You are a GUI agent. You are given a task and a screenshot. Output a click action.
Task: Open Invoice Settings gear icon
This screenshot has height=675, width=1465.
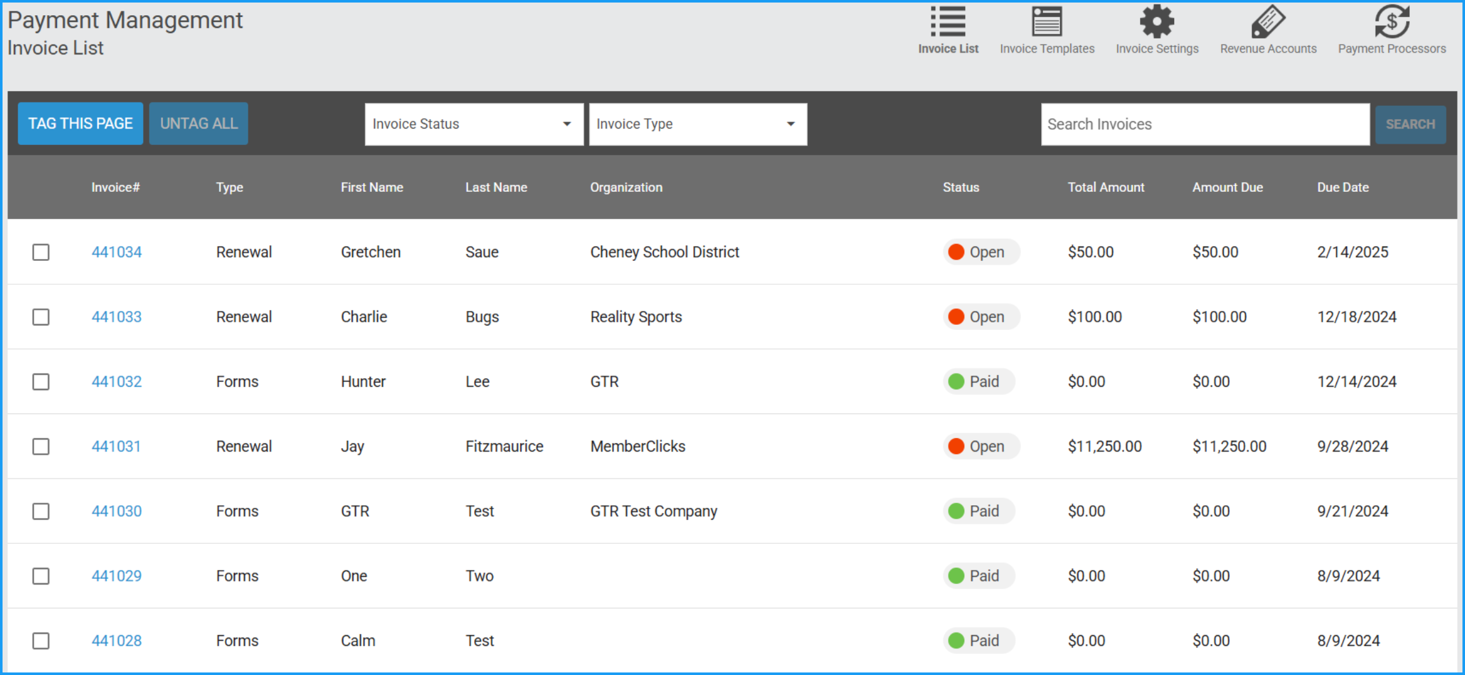pyautogui.click(x=1156, y=23)
